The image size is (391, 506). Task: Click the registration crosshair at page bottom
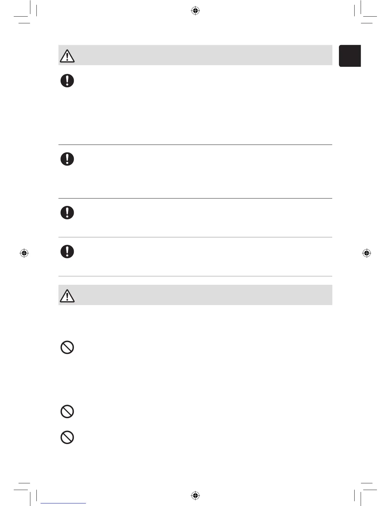click(x=195, y=495)
